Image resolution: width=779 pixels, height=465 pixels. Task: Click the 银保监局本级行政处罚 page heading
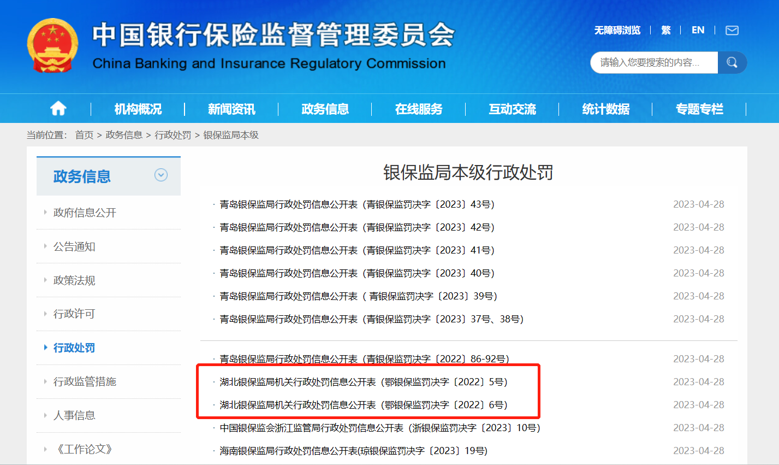pyautogui.click(x=468, y=173)
